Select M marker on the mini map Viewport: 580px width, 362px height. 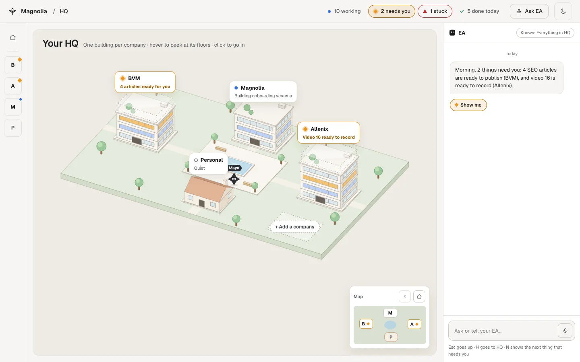(x=390, y=313)
